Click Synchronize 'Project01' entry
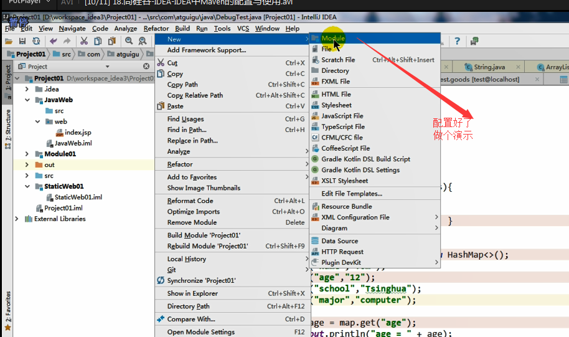569x337 pixels. [232, 280]
